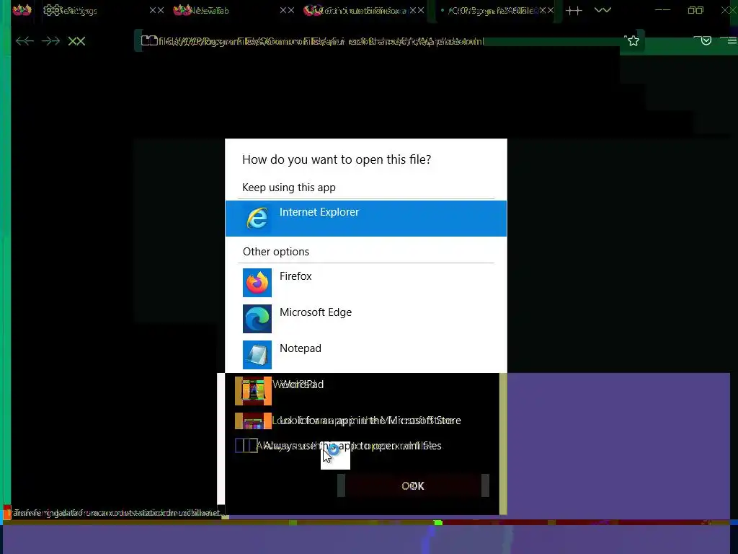Select Internet Explorer in the open-with dialog
Viewport: 738px width, 554px height.
365,219
